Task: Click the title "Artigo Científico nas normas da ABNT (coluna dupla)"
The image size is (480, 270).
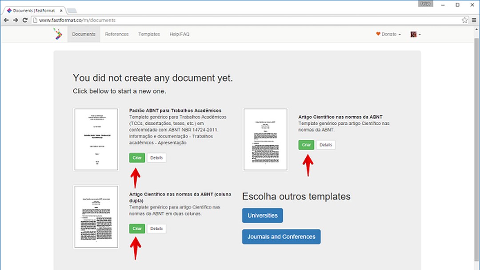Action: (x=180, y=198)
